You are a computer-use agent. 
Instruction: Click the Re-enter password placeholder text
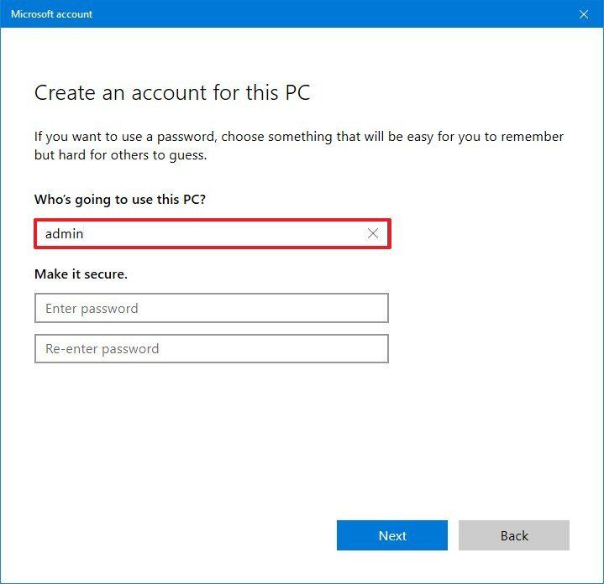coord(102,349)
